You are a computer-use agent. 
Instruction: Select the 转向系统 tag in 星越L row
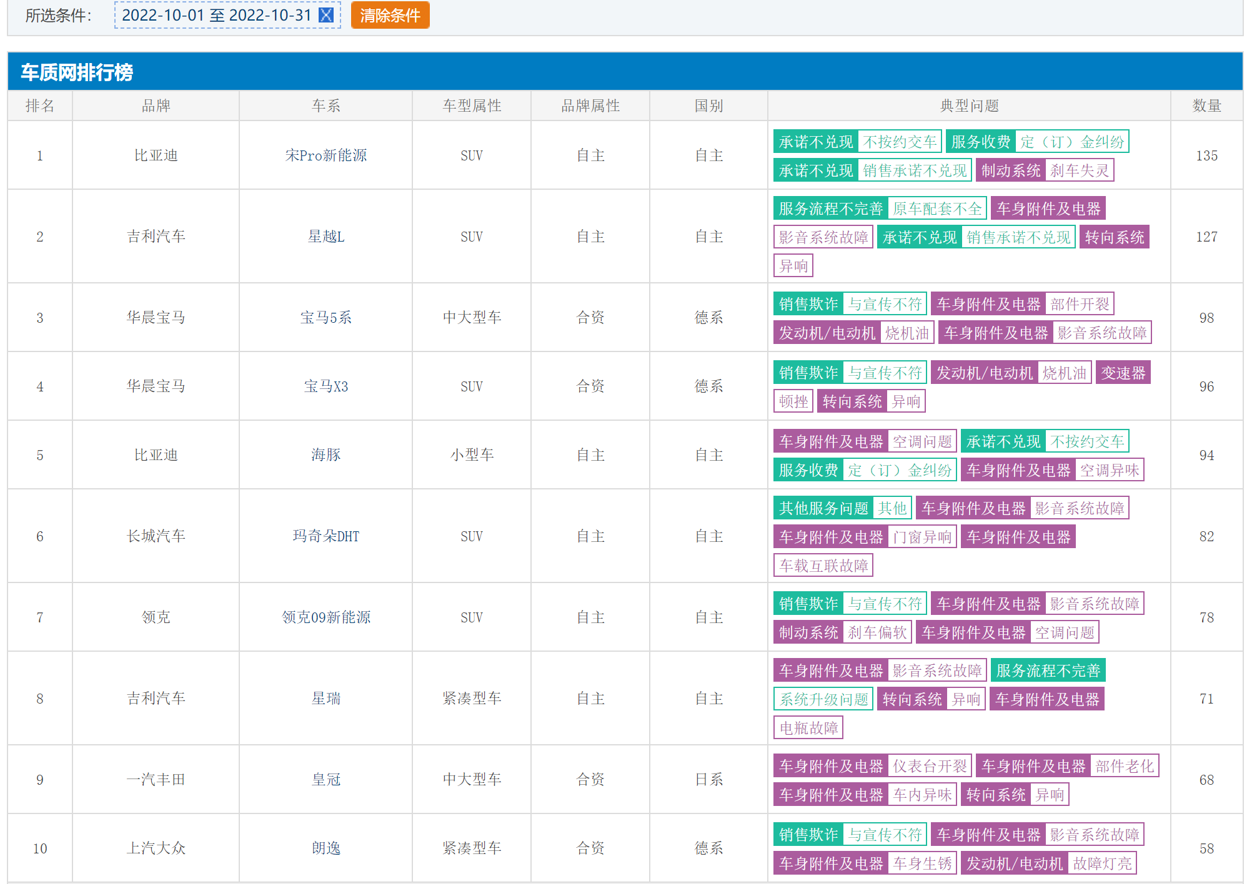click(1115, 237)
